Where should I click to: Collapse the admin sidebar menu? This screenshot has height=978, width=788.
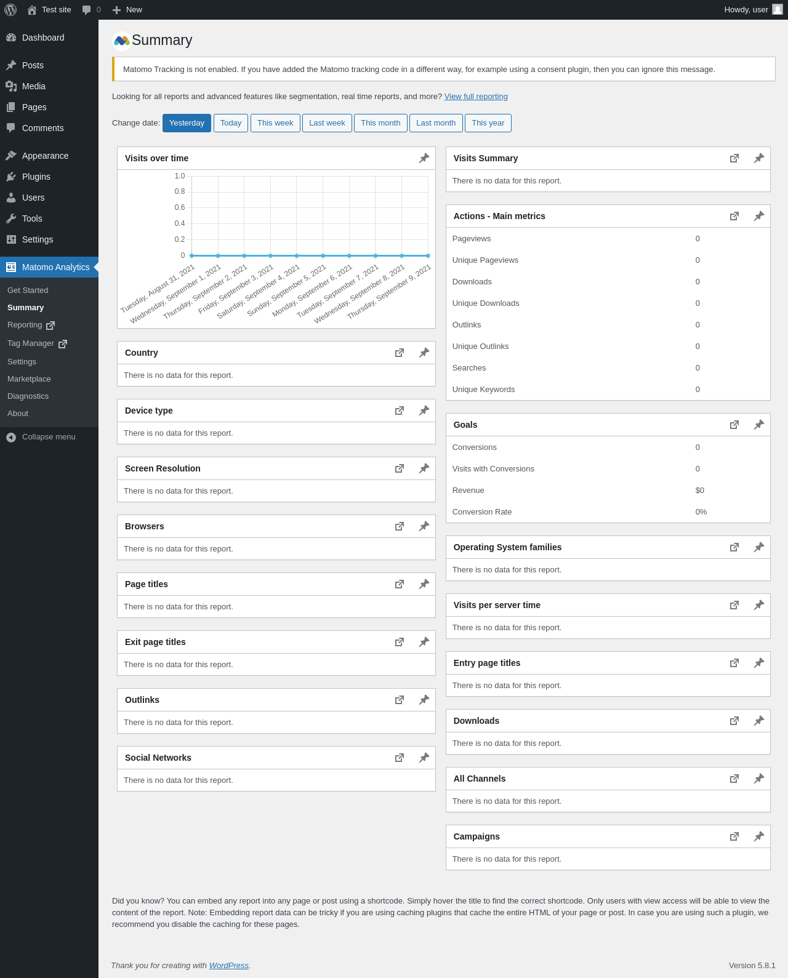tap(49, 437)
